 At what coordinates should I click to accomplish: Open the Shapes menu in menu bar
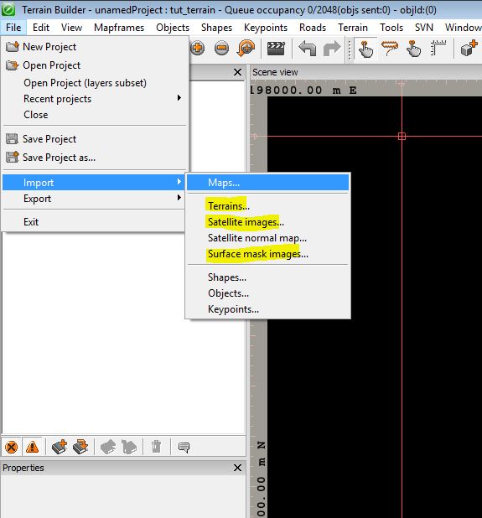coord(216,28)
